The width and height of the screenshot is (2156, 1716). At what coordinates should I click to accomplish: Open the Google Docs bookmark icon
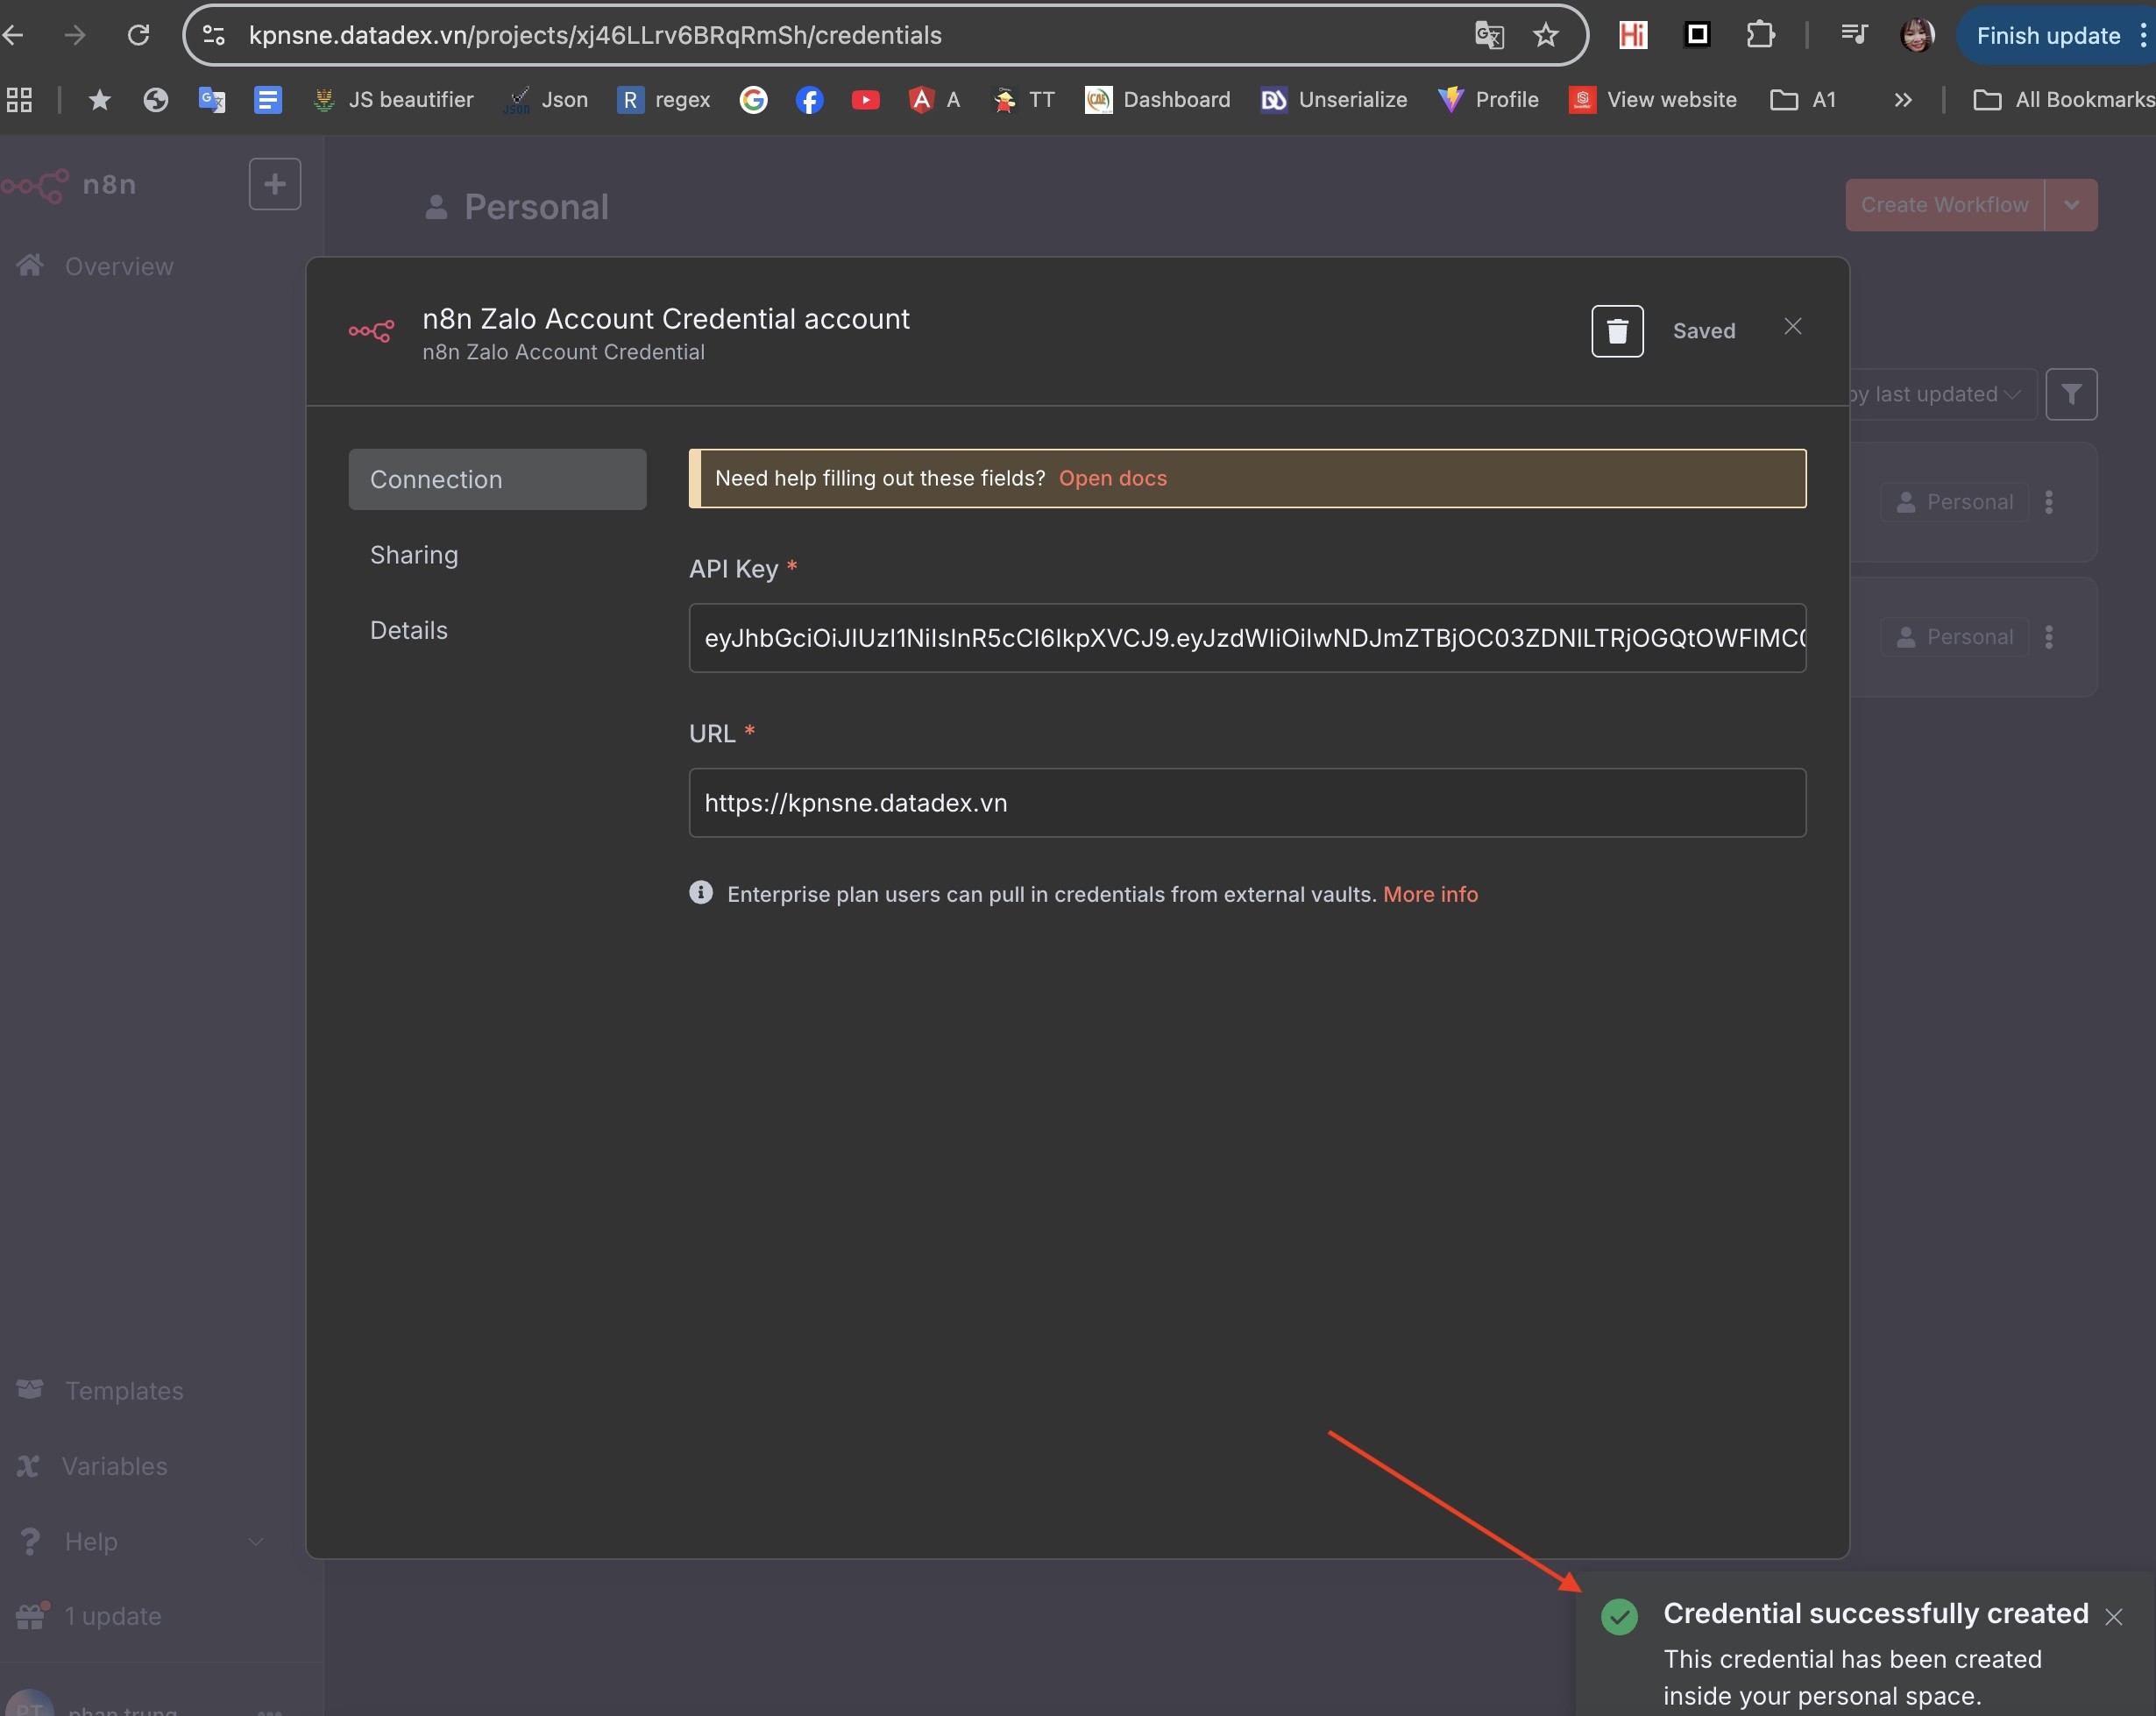point(267,99)
